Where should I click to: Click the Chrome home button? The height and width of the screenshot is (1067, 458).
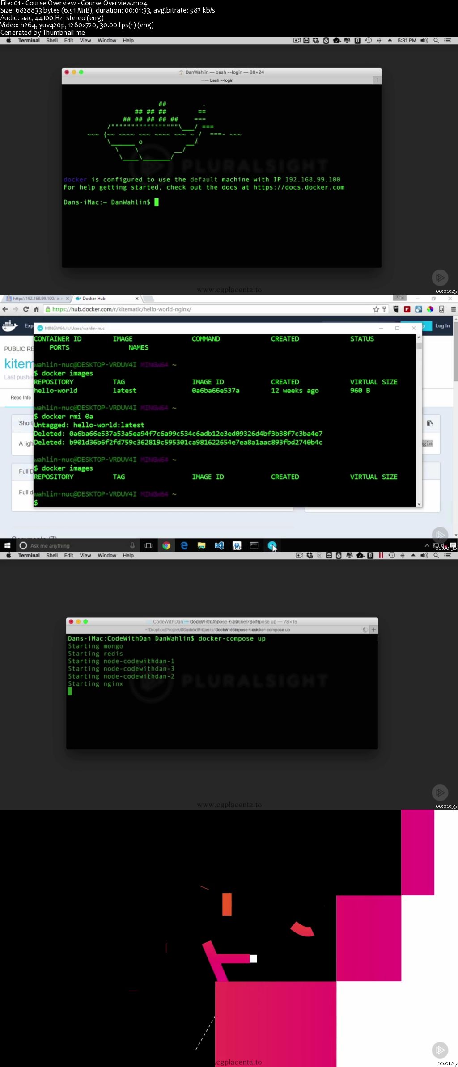pos(36,309)
